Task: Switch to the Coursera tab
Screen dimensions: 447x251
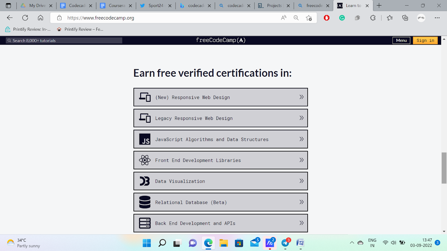Action: 116,6
